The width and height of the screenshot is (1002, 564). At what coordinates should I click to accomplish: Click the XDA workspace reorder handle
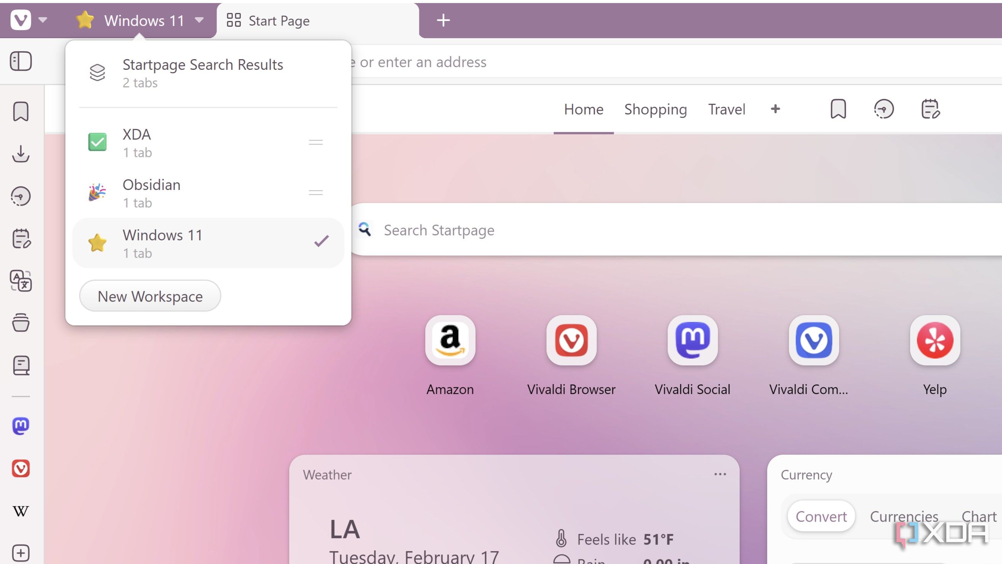[316, 143]
